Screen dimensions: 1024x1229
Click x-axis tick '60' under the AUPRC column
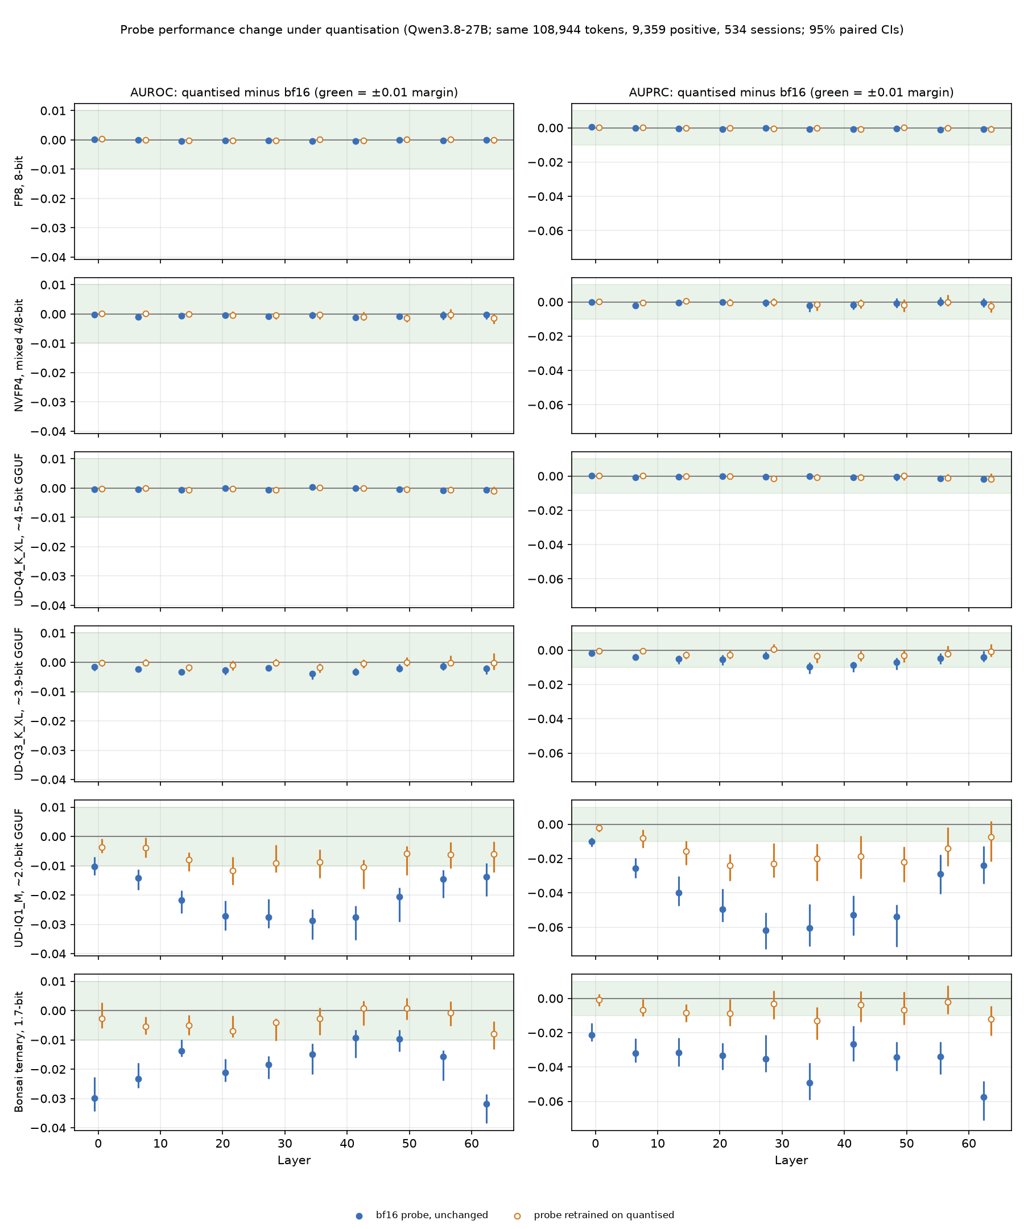pos(969,1144)
